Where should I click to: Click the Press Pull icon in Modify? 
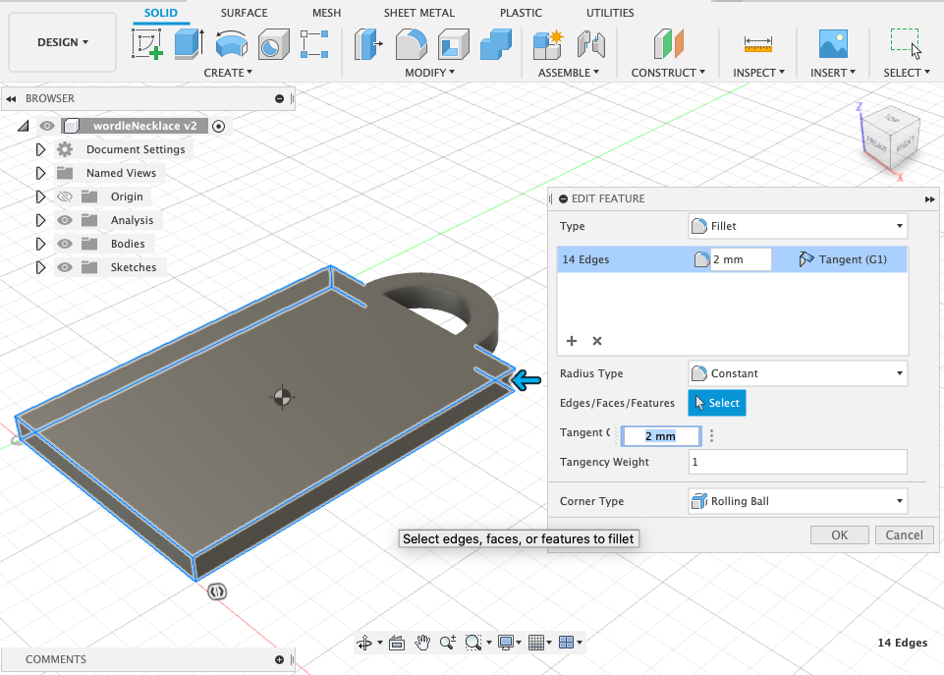point(366,44)
